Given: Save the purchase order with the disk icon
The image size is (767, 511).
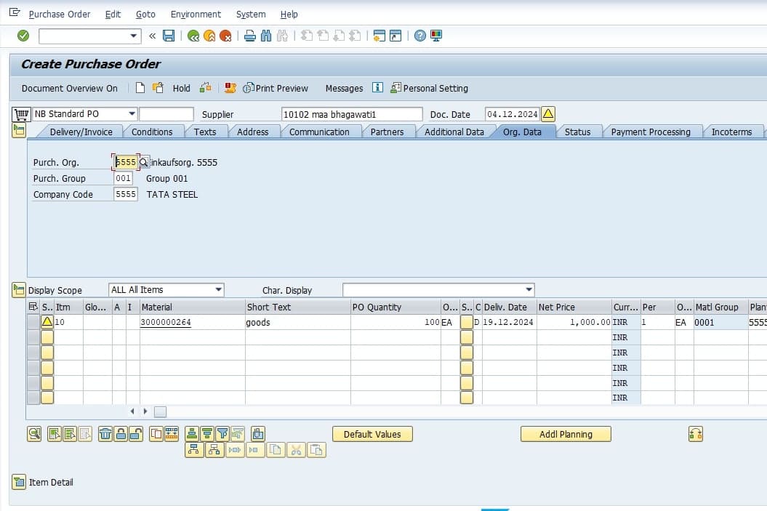Looking at the screenshot, I should pos(169,36).
